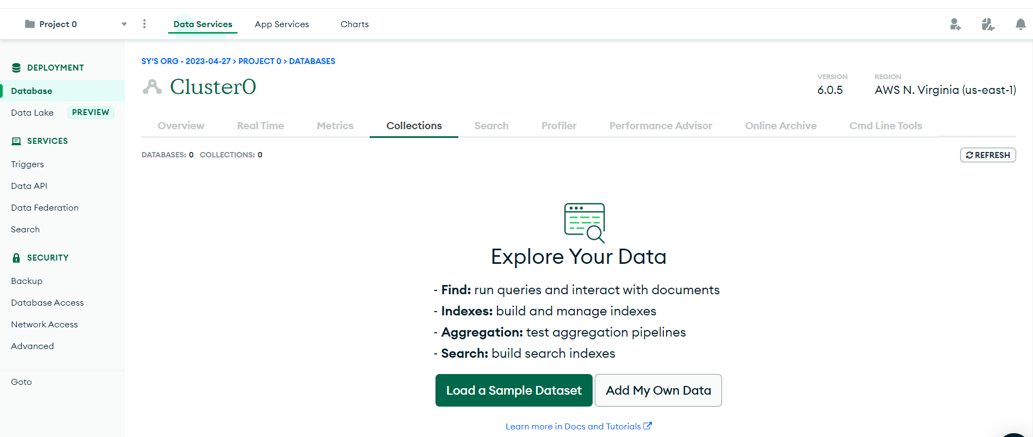Image resolution: width=1033 pixels, height=437 pixels.
Task: Open the cluster Overview tab
Action: coord(181,126)
